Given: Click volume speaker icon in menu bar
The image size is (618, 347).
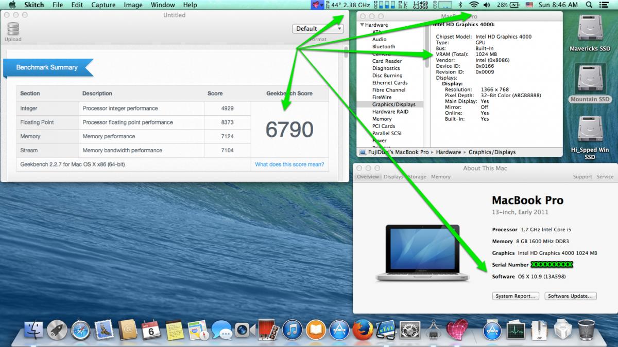Looking at the screenshot, I should pos(487,5).
